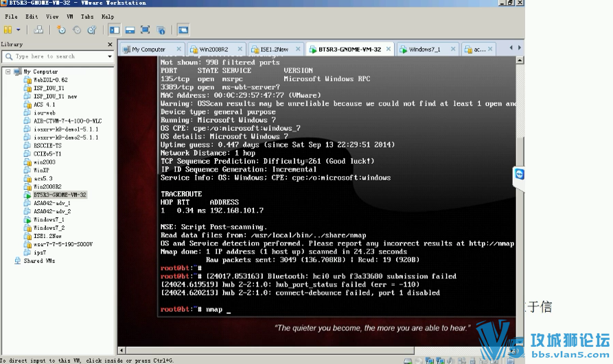Select Windows7_1 in the library tree
613x364 pixels.
tap(49, 219)
